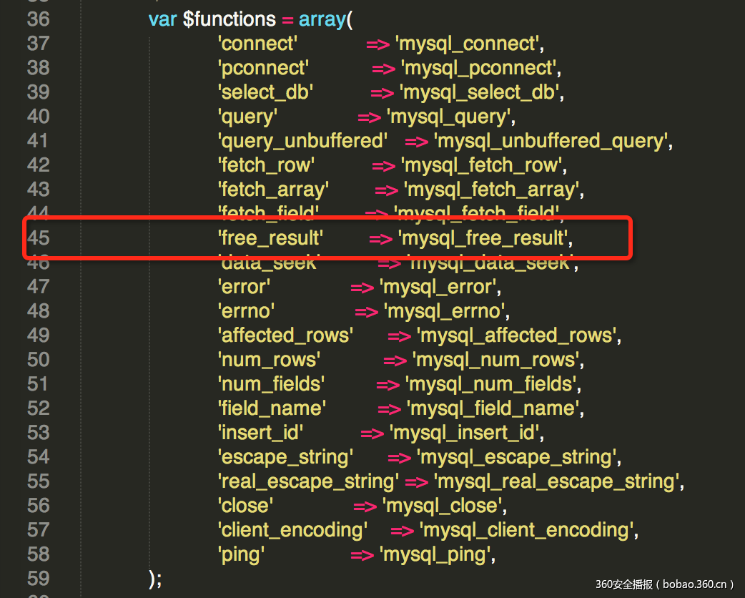
Task: Click the highlighted 'mysql_free_result' value
Action: (x=484, y=238)
